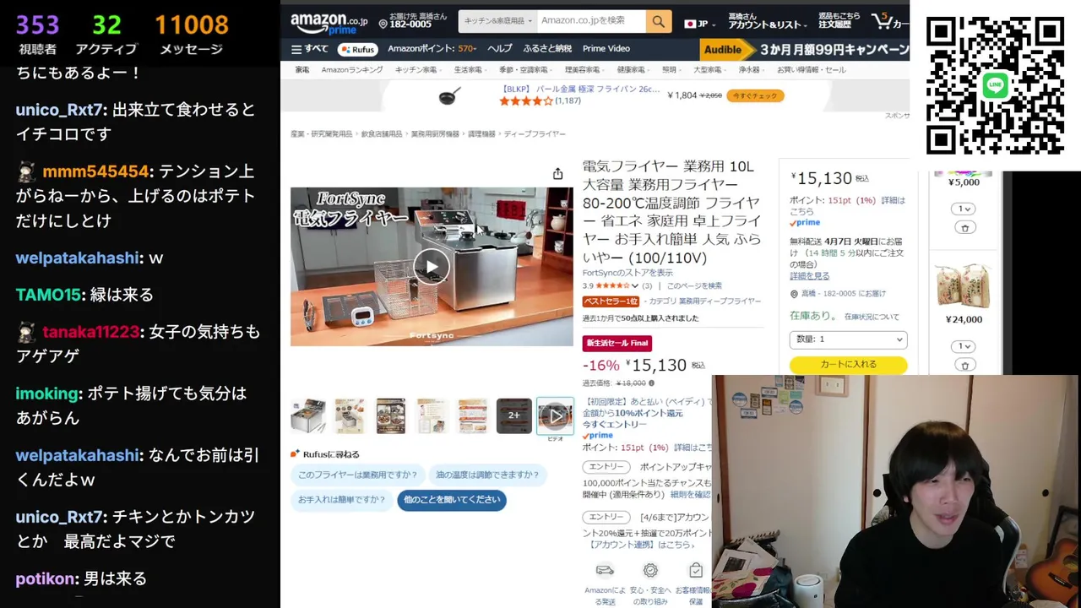This screenshot has height=608, width=1081.
Task: Click the 飲食店舗用品 breadcrumb
Action: (x=382, y=134)
